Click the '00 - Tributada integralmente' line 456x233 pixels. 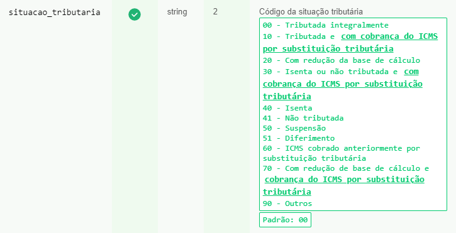[326, 25]
